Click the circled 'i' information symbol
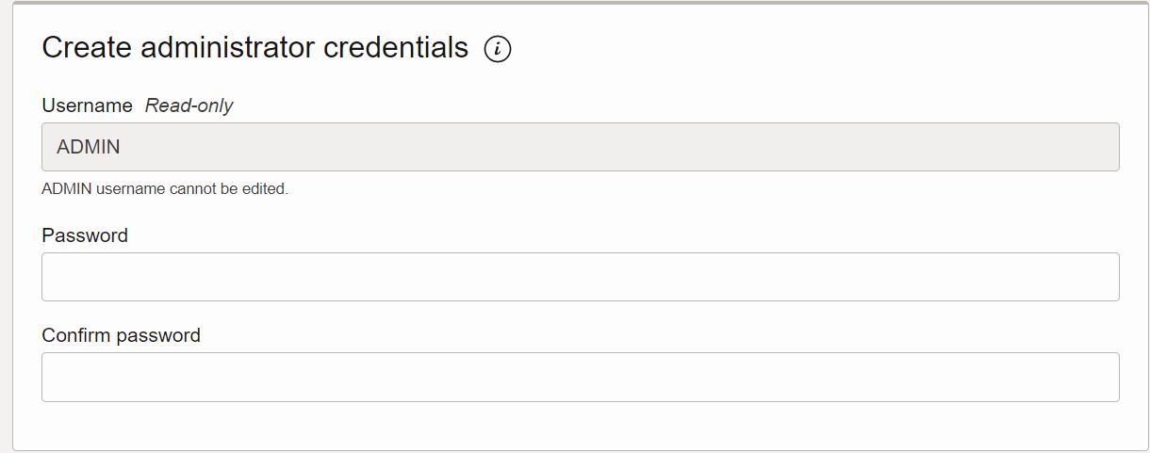This screenshot has height=453, width=1150. [498, 49]
